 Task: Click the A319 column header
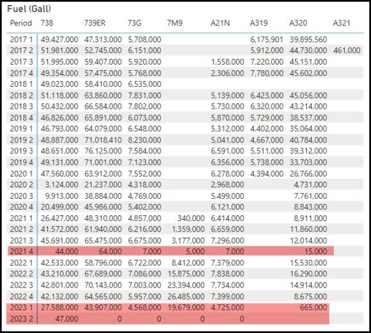pyautogui.click(x=259, y=23)
